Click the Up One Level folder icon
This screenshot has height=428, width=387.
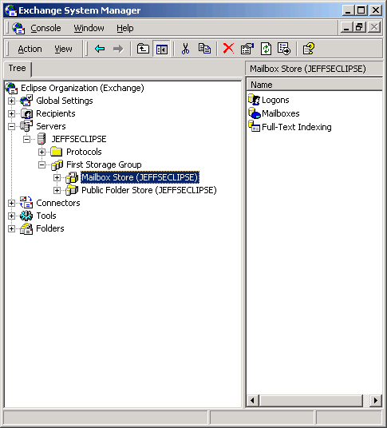pyautogui.click(x=143, y=50)
